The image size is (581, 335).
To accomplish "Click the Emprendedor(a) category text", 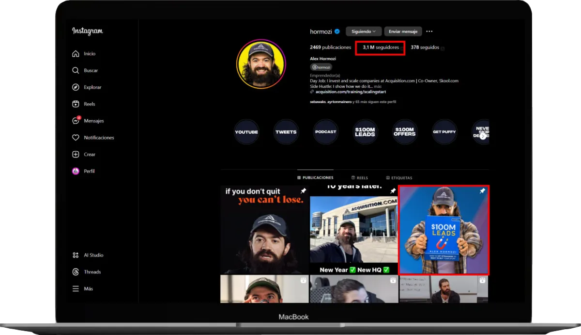I will tap(325, 76).
